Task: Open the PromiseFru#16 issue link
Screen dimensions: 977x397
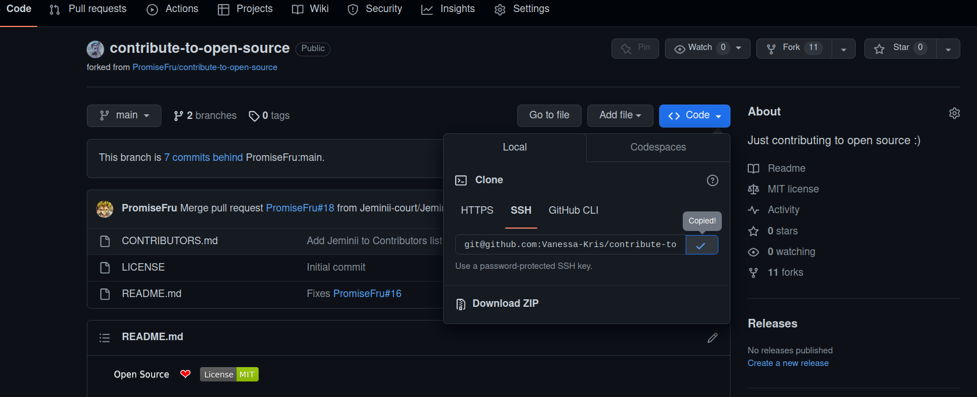Action: (367, 294)
